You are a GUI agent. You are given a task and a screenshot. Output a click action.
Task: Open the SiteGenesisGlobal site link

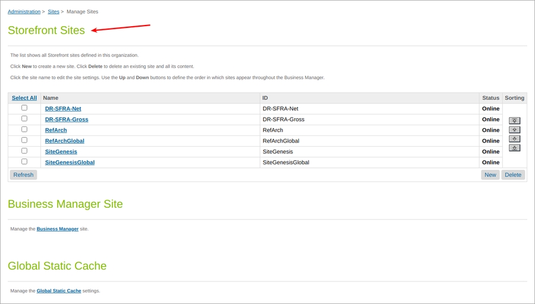coord(70,162)
